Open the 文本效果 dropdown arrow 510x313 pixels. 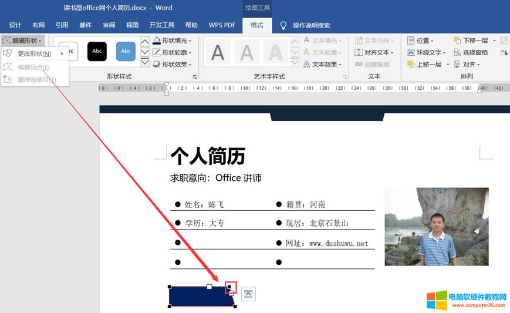pos(340,65)
